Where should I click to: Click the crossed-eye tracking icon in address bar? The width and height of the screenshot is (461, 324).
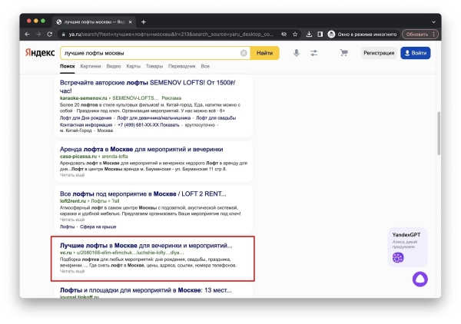pos(284,35)
